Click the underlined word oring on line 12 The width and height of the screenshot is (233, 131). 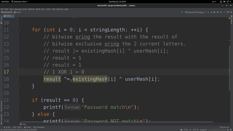(83, 37)
